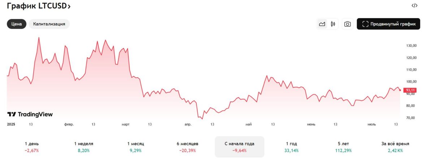Screen dimensions: 425x161
Task: Switch to candlestick chart view
Action: click(x=333, y=24)
